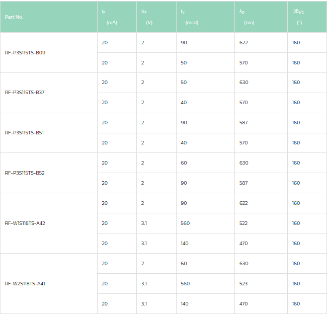
Task: Select the λD (nm) column header
Action: [x=247, y=17]
